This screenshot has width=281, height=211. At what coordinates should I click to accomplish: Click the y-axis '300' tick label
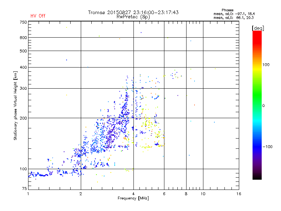pyautogui.click(x=23, y=88)
